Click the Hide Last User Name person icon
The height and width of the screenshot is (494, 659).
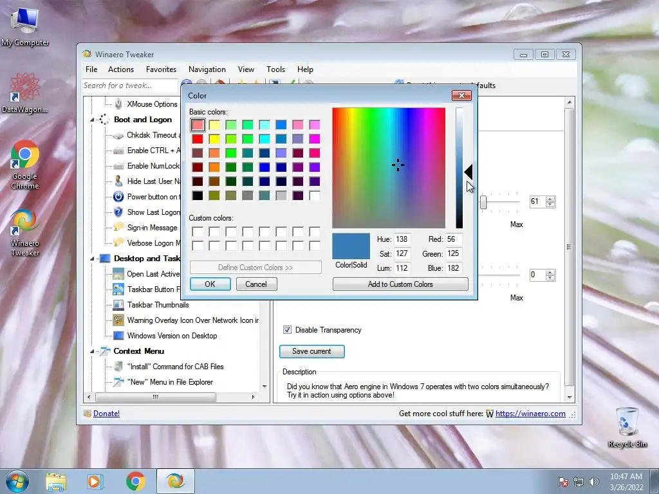pyautogui.click(x=118, y=181)
